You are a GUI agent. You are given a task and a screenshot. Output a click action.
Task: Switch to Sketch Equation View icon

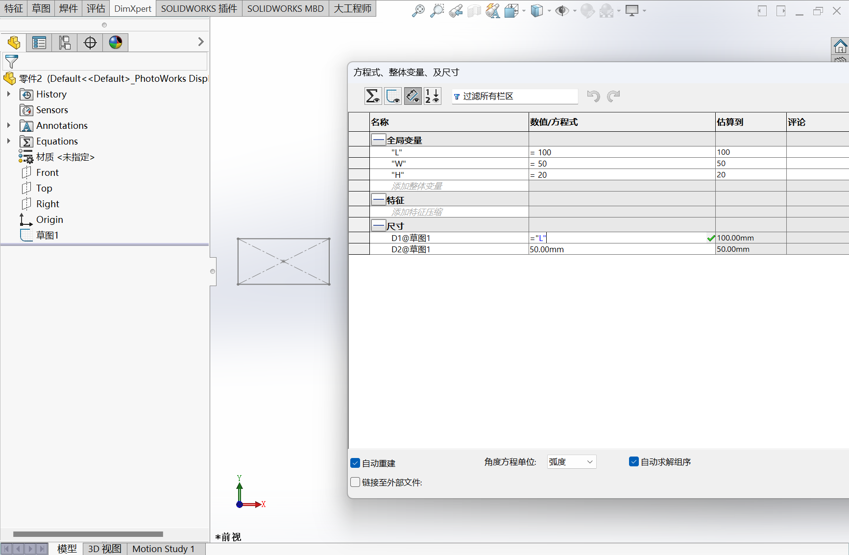coord(393,96)
